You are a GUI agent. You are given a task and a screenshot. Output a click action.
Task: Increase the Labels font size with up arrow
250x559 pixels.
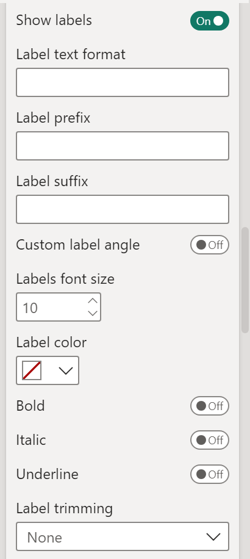[x=93, y=301]
